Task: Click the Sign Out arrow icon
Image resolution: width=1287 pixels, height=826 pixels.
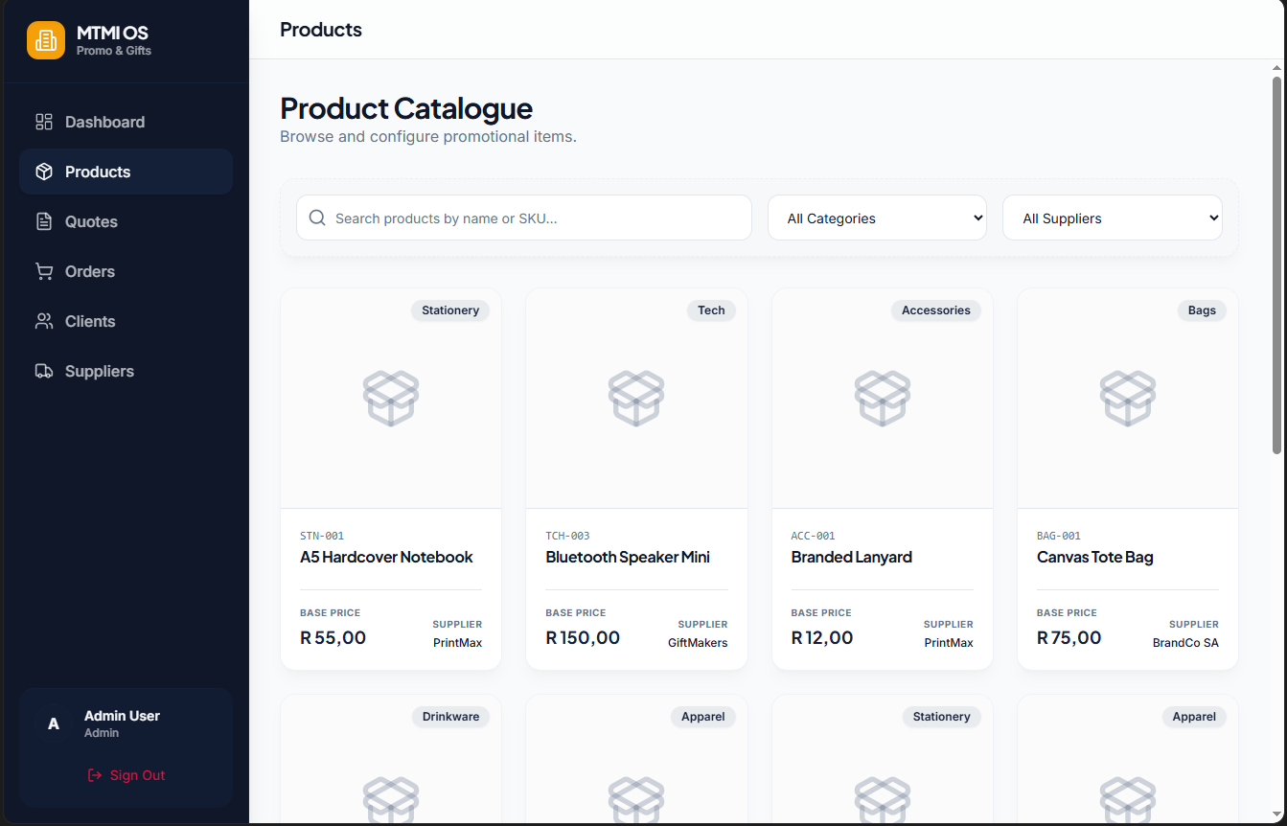Action: (x=93, y=774)
